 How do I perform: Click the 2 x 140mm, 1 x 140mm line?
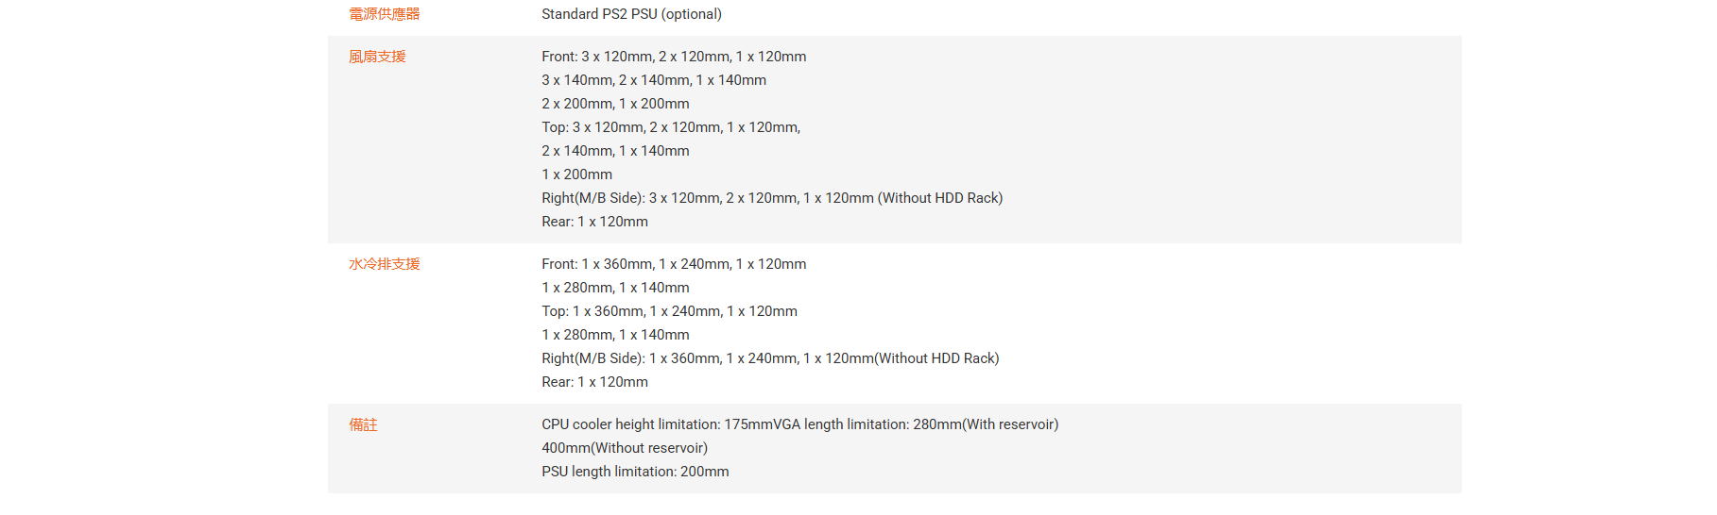pos(615,151)
